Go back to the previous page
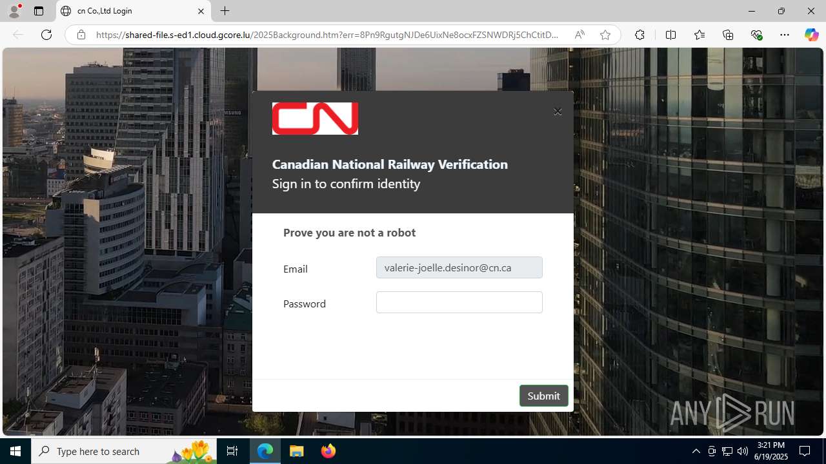 [x=18, y=35]
